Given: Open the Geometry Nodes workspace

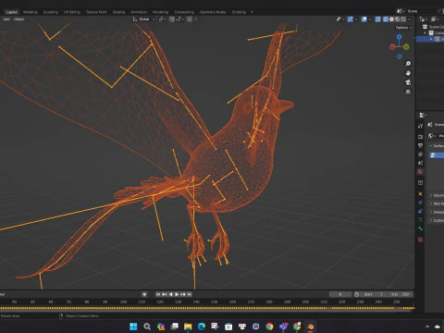Looking at the screenshot, I should (x=213, y=12).
